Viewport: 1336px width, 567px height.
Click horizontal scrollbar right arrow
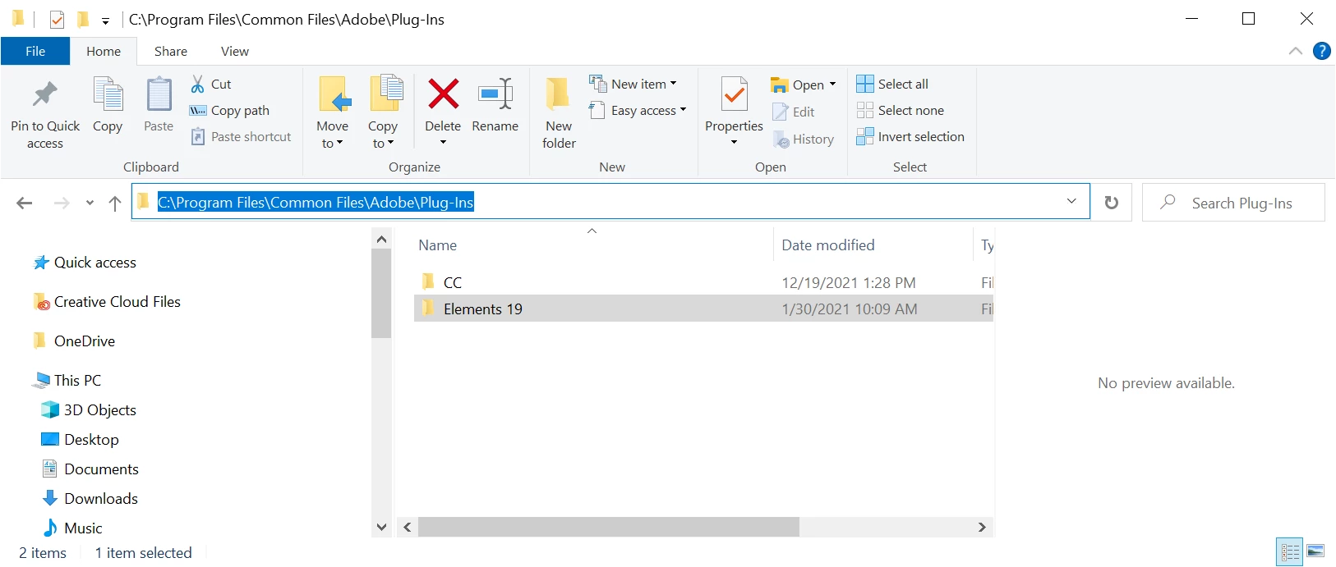[x=982, y=527]
